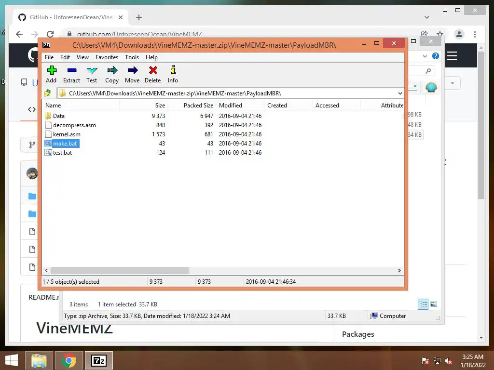Bookmark this page with the star
Viewport: 494px width, 370px height.
(440, 34)
